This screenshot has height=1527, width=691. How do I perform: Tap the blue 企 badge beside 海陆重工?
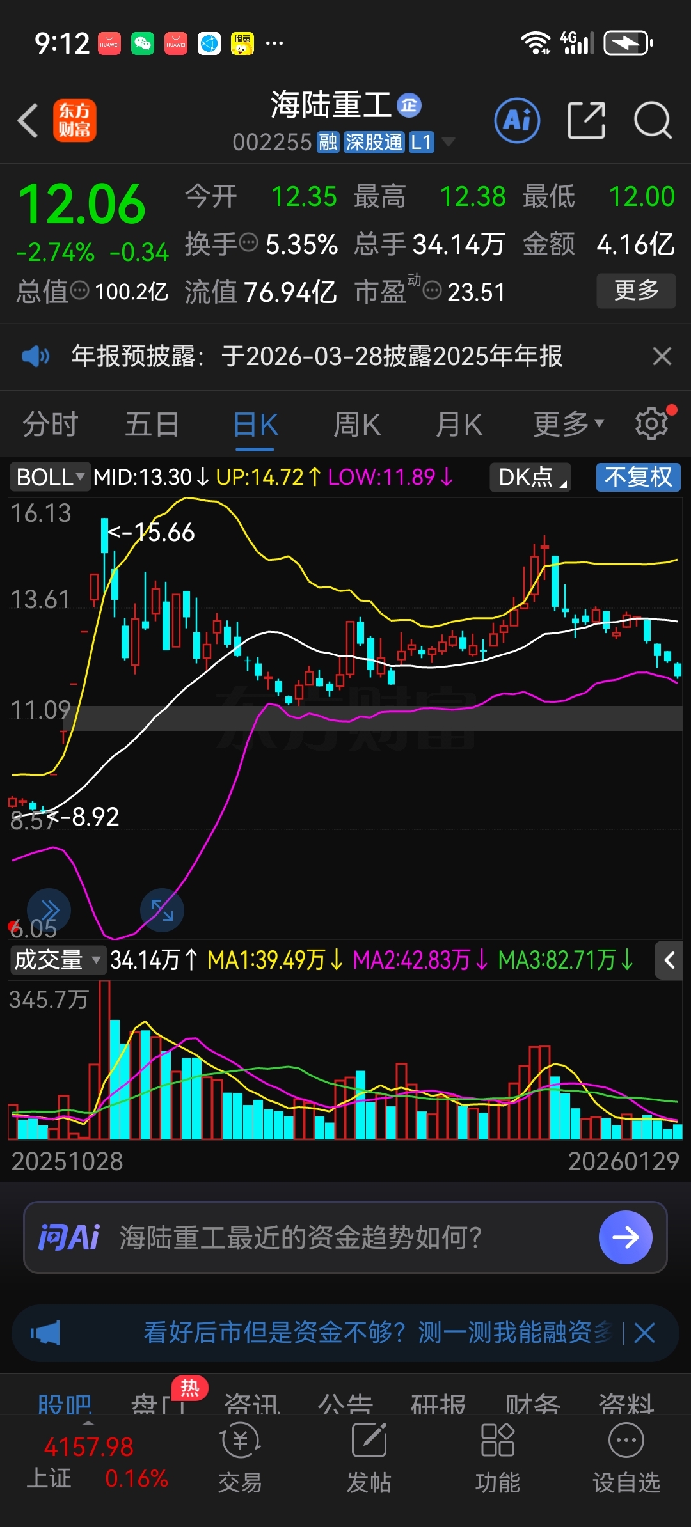409,105
